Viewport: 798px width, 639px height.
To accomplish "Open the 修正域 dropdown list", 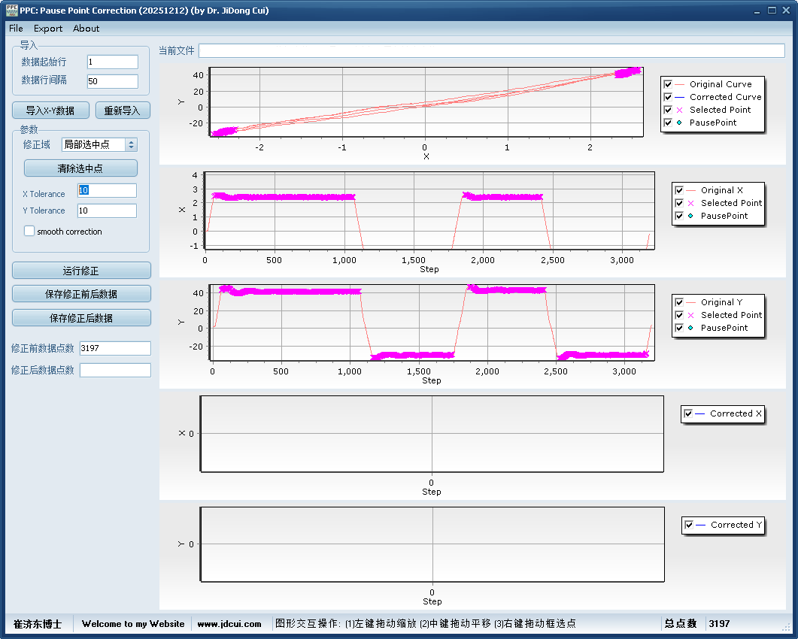I will pos(131,145).
